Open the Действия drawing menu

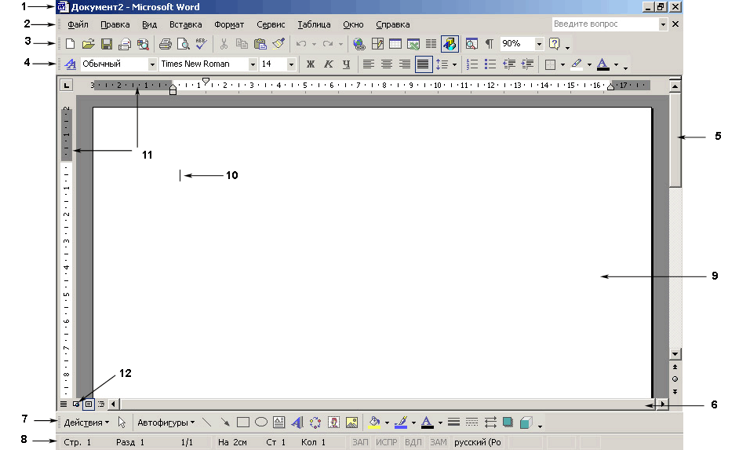tap(86, 423)
